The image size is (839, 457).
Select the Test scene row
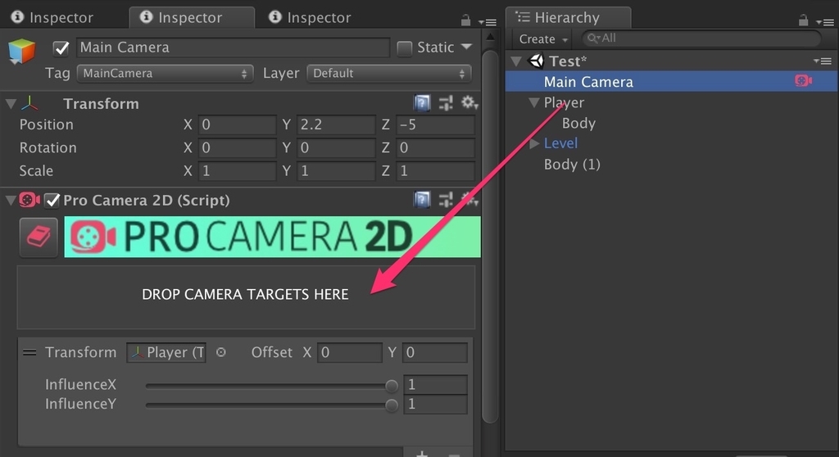click(x=672, y=61)
